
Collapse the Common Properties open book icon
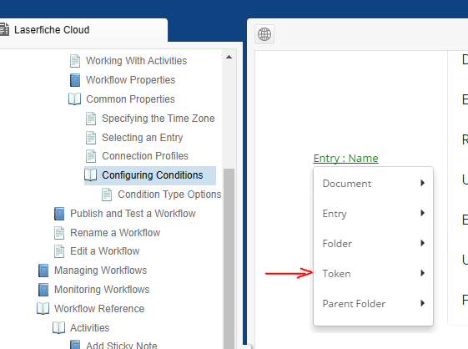(x=74, y=99)
